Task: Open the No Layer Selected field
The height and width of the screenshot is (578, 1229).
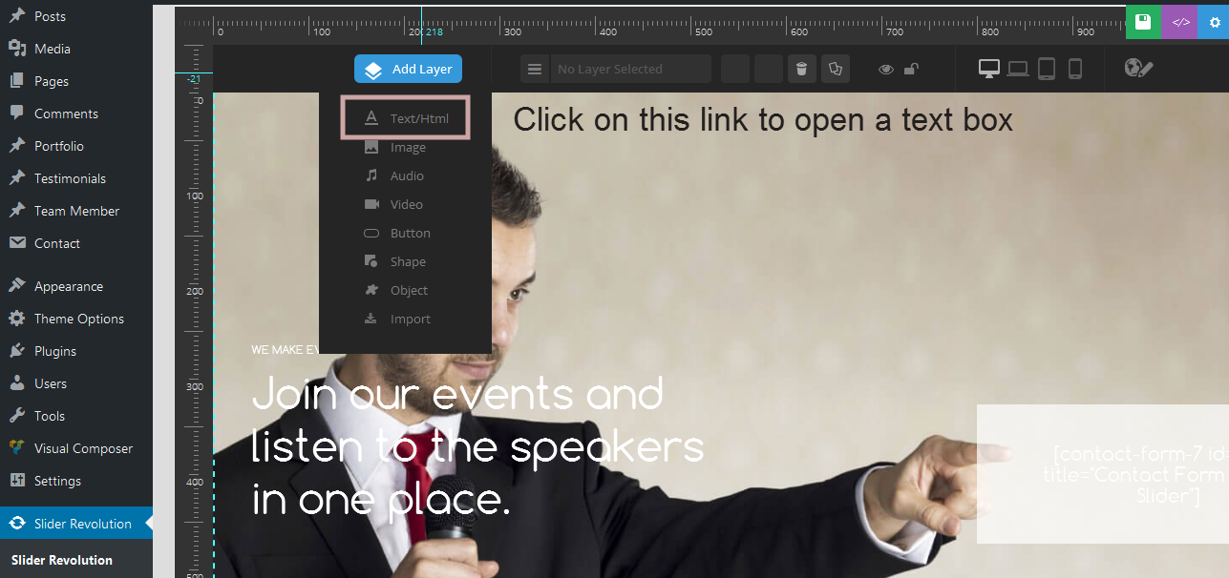Action: click(630, 69)
